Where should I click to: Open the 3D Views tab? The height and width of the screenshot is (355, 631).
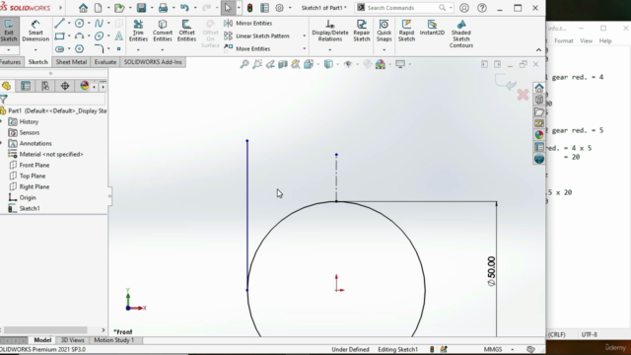(72, 340)
